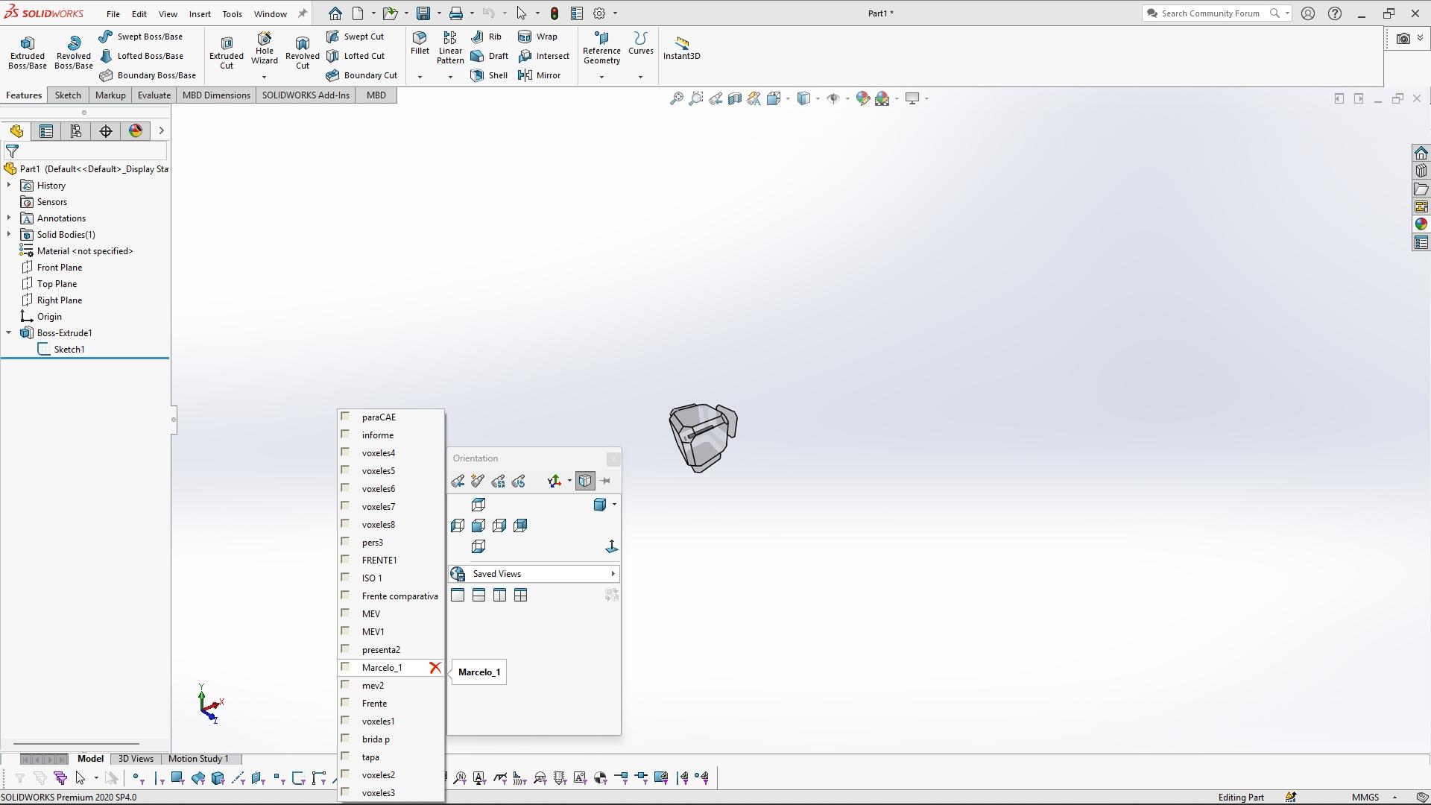Open the Hole Wizard tool
This screenshot has width=1431, height=805.
pyautogui.click(x=265, y=48)
